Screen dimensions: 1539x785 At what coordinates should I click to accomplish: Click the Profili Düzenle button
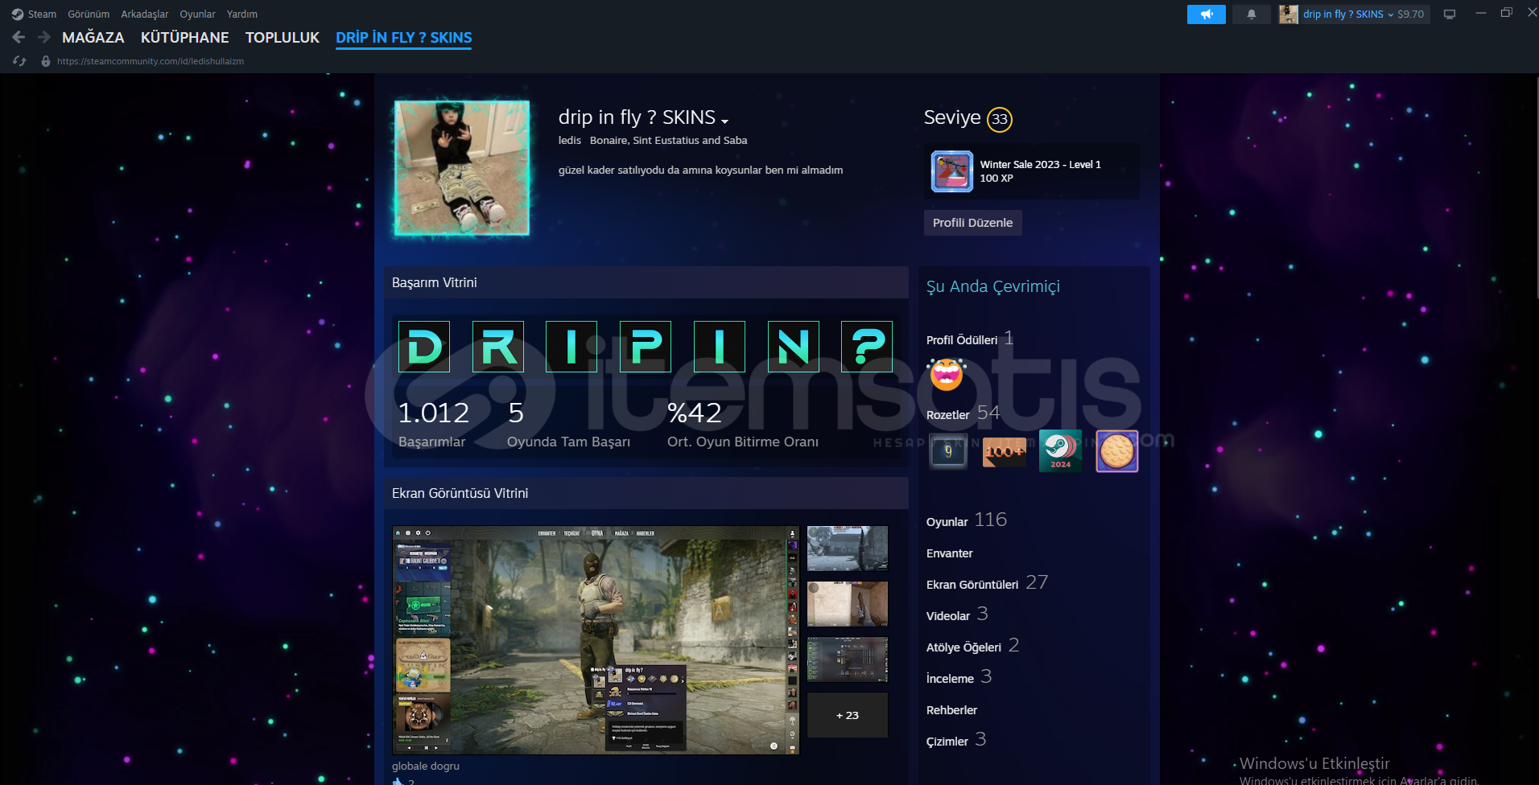click(972, 223)
